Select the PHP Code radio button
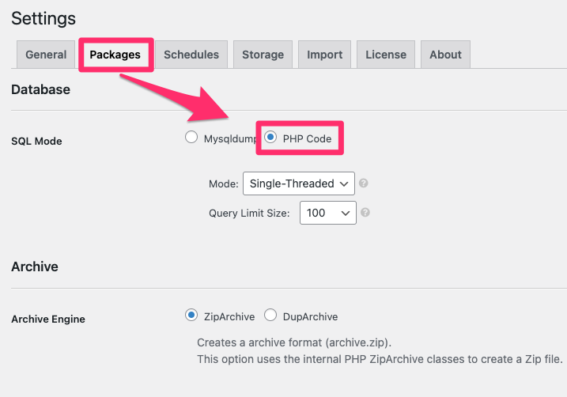This screenshot has height=397, width=567. click(x=270, y=138)
